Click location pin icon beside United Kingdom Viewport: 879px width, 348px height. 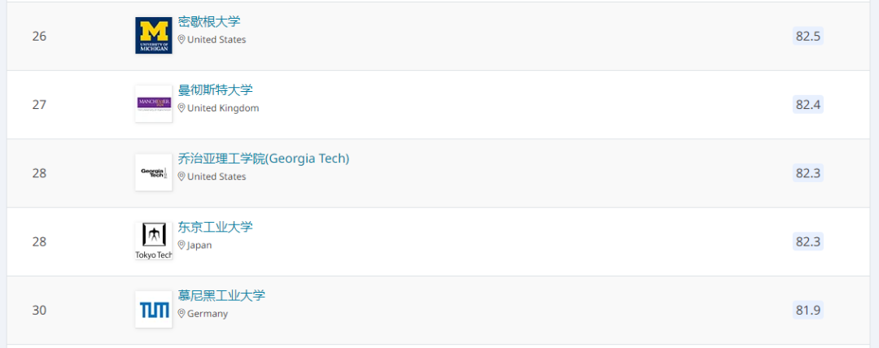click(181, 108)
